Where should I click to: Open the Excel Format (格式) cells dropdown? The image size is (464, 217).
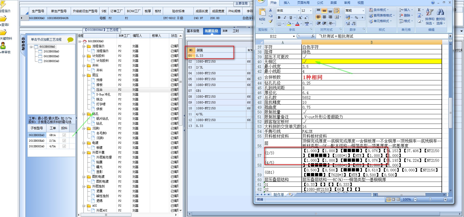point(406,21)
